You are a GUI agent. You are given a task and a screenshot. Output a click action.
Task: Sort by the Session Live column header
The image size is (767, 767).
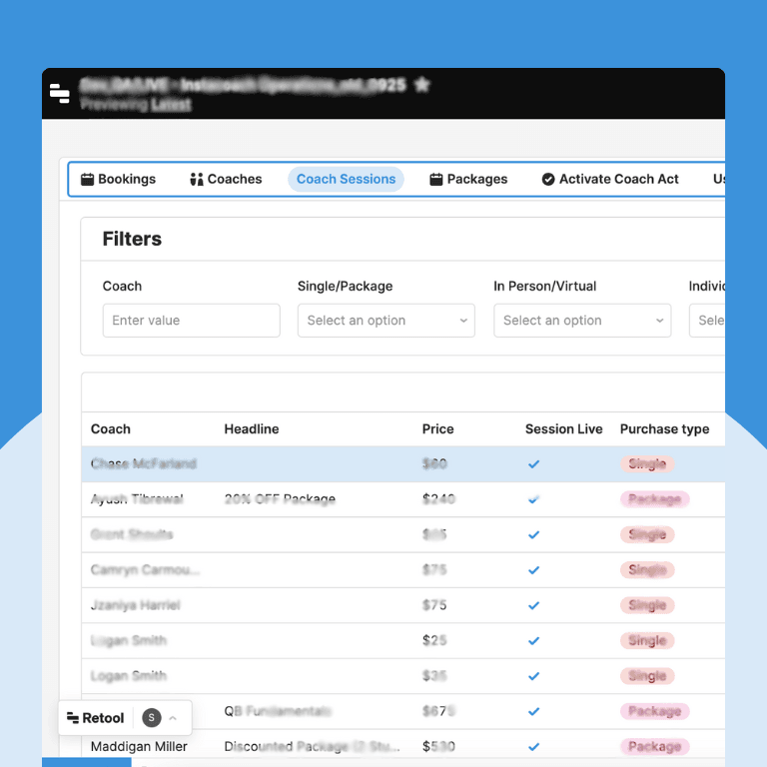click(563, 429)
